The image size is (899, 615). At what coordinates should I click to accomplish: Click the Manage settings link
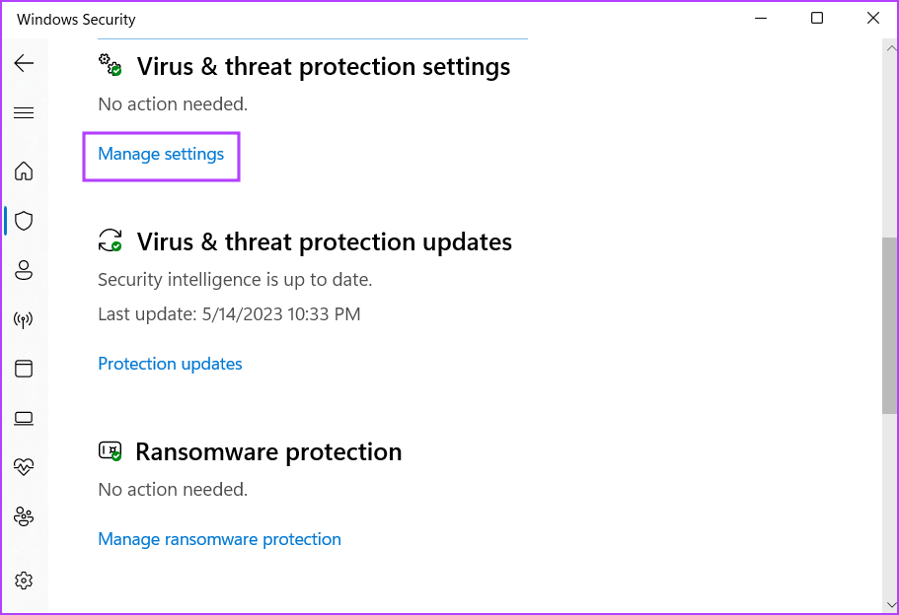pyautogui.click(x=161, y=154)
